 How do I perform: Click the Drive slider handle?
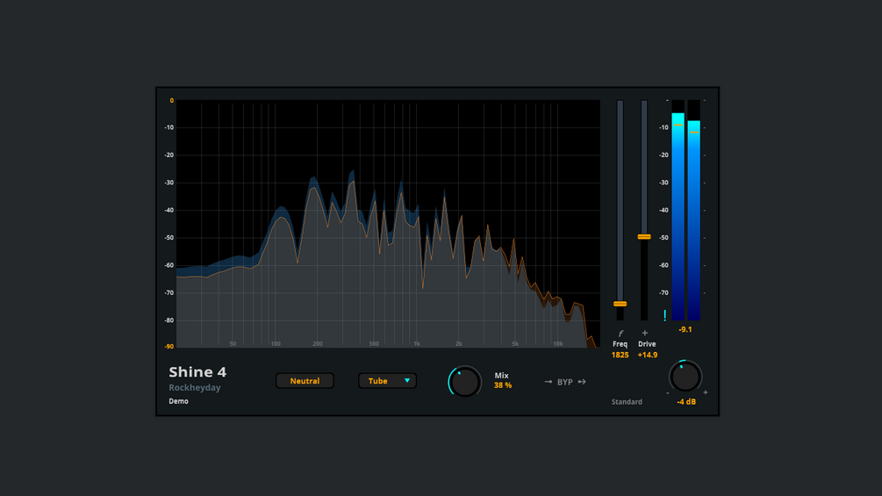click(644, 237)
